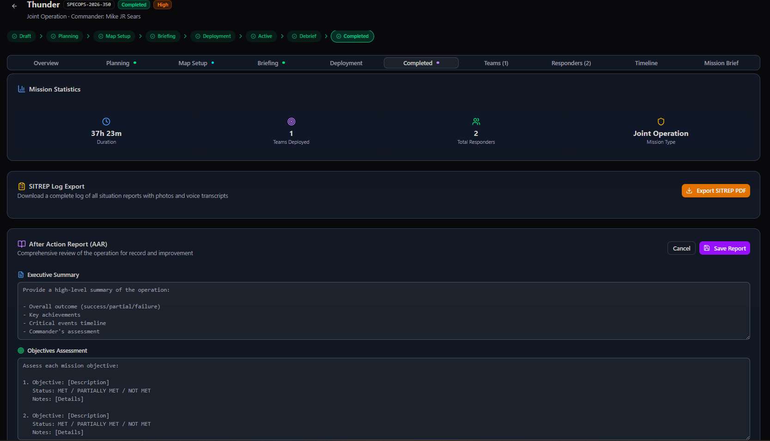Switch to the Map Setup tab
The image size is (770, 441).
196,63
